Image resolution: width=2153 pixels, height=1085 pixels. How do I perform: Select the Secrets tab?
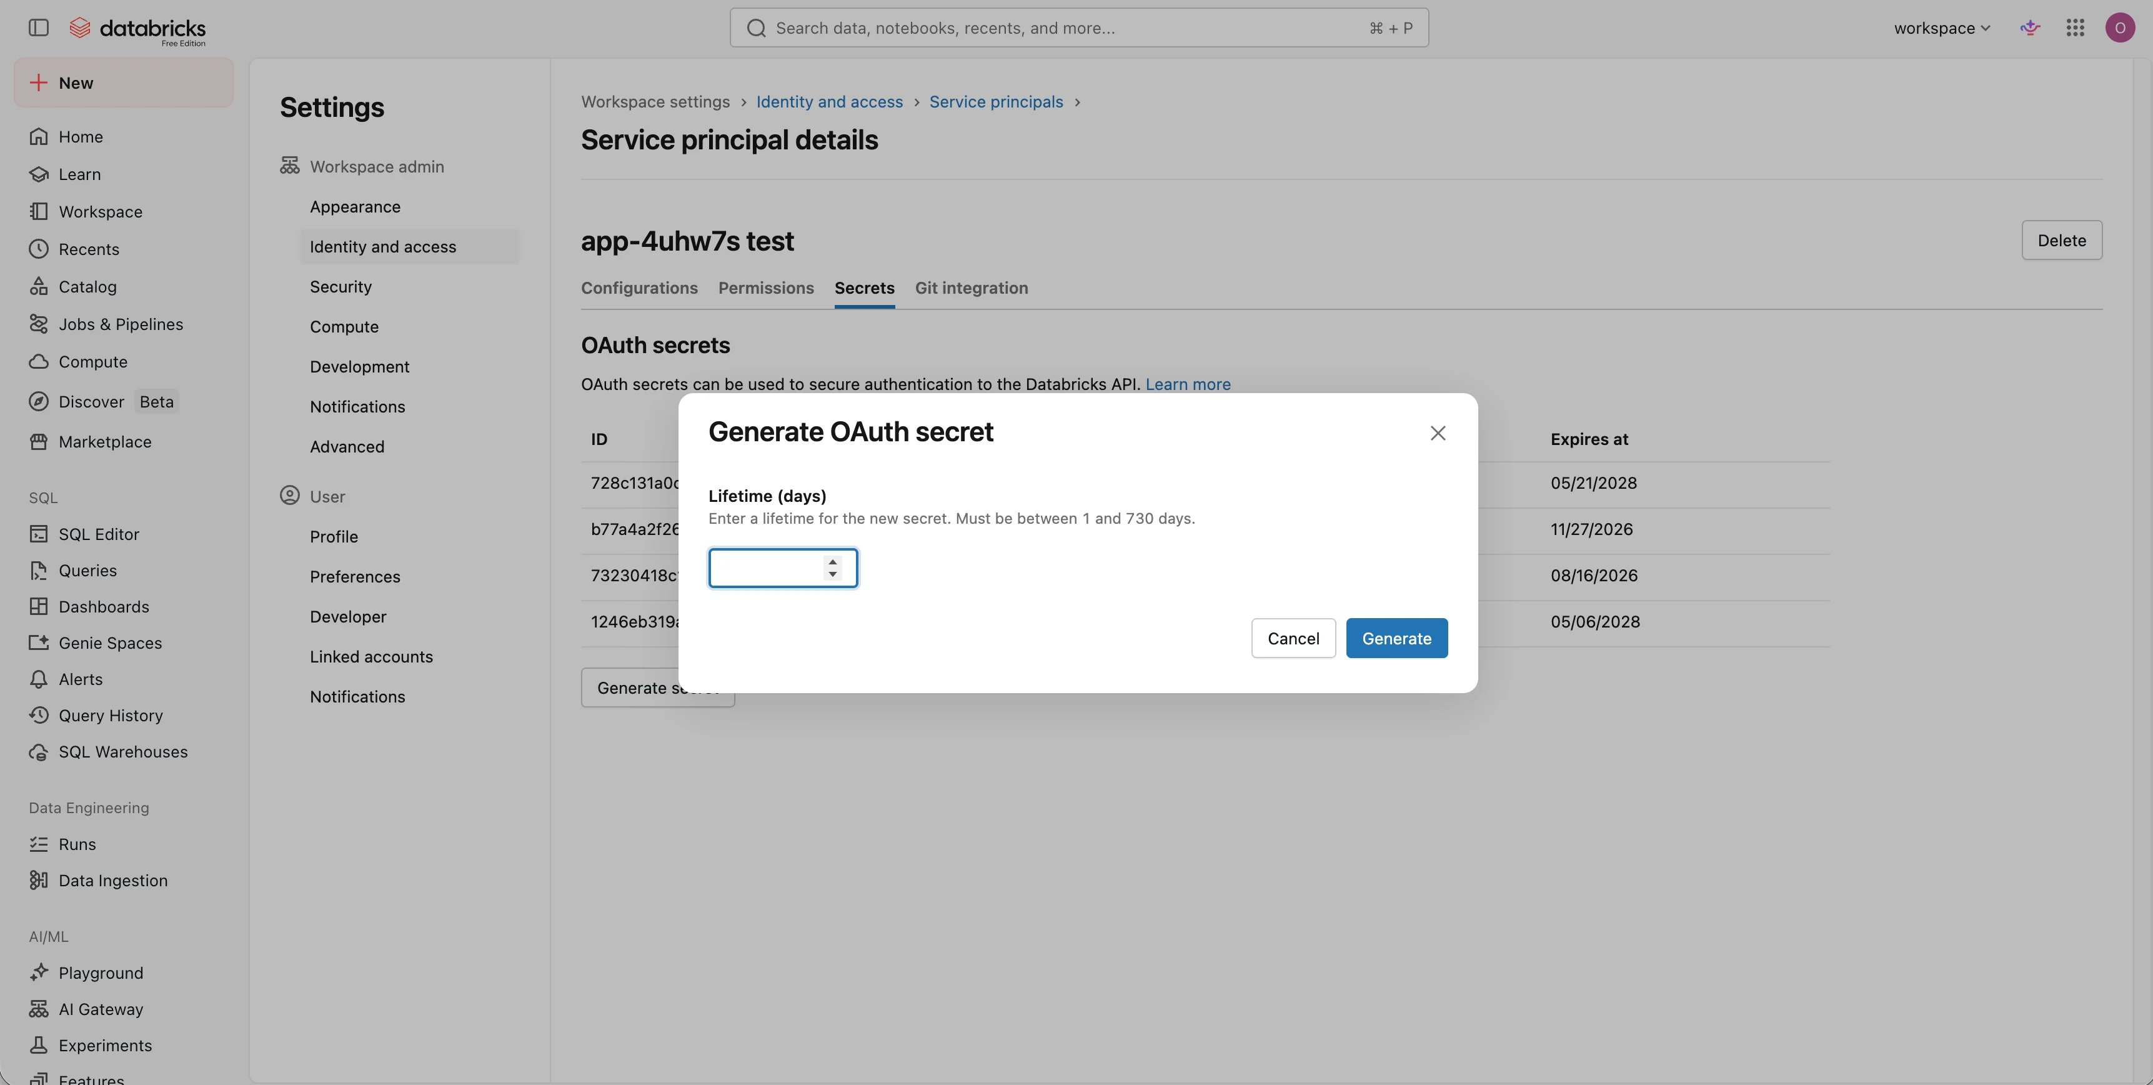pyautogui.click(x=864, y=288)
